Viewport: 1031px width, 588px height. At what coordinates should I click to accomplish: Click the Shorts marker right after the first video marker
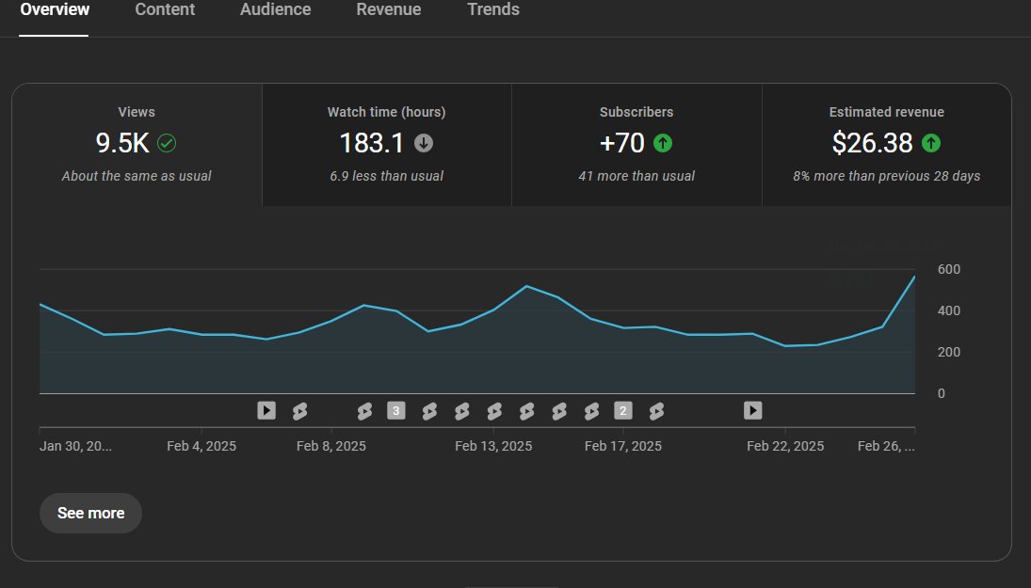click(299, 411)
